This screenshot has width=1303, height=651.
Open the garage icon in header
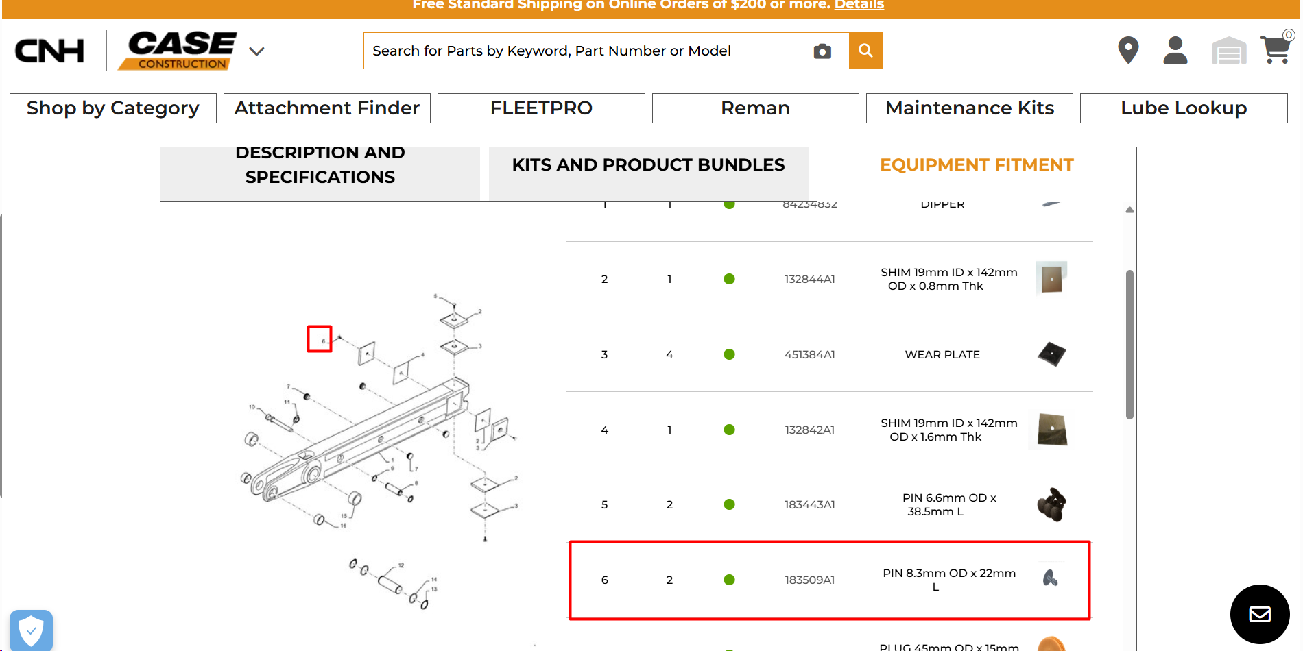click(1229, 51)
